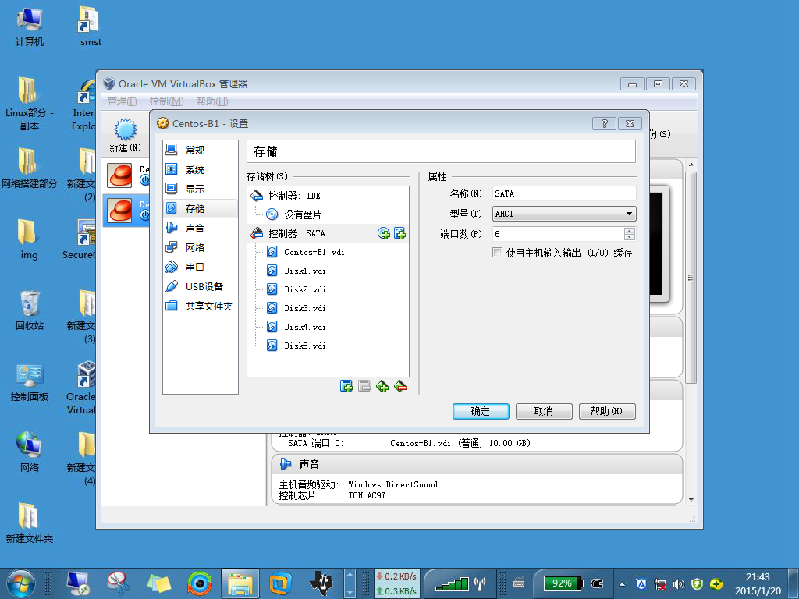This screenshot has height=599, width=799.
Task: Select Disk3.vdi in the storage tree
Action: pyautogui.click(x=328, y=308)
